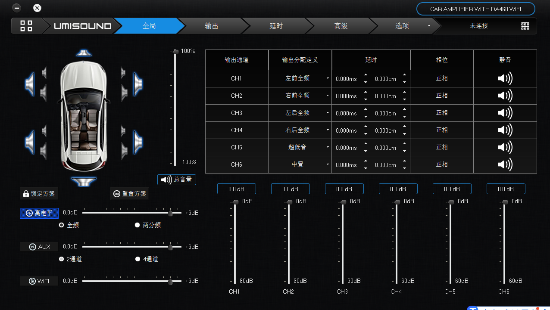Click the UMISOUND logo
The height and width of the screenshot is (310, 550).
tap(82, 26)
